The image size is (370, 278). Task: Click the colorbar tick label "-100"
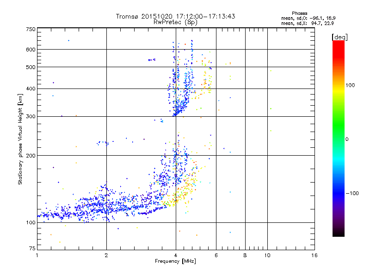pyautogui.click(x=352, y=193)
